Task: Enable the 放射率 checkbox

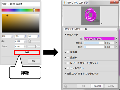Action: [x=68, y=57]
